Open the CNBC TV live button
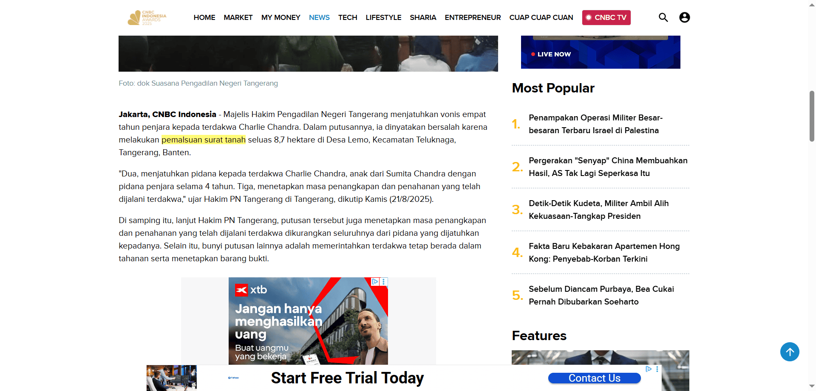 [x=606, y=17]
